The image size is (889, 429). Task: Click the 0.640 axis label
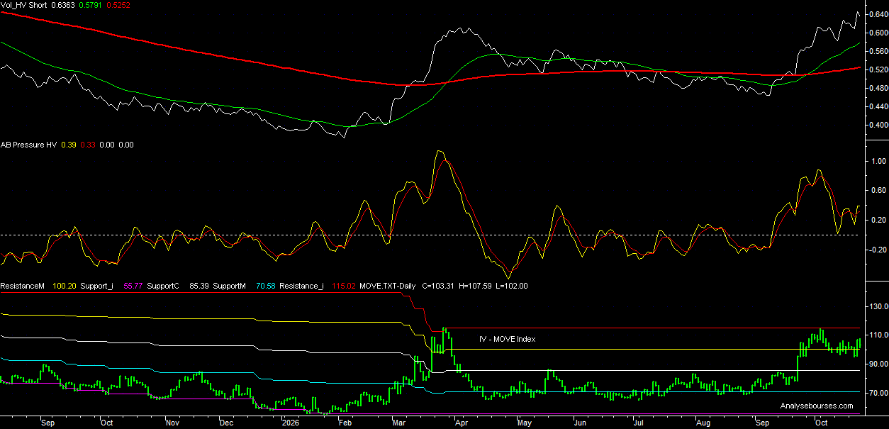tap(878, 15)
